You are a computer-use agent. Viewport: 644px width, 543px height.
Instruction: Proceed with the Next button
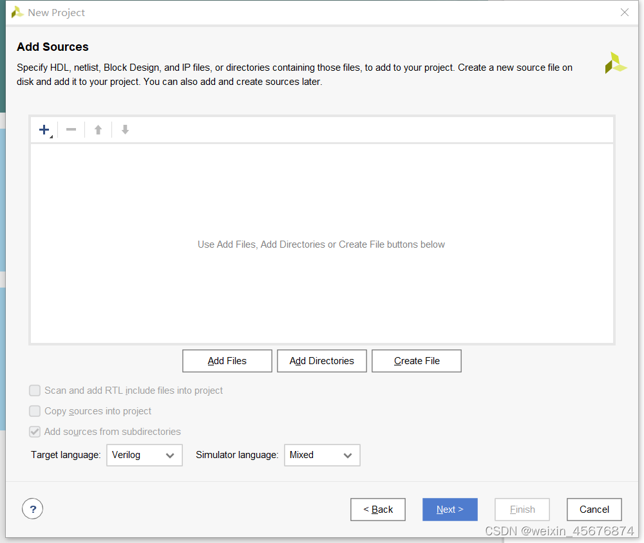coord(450,510)
